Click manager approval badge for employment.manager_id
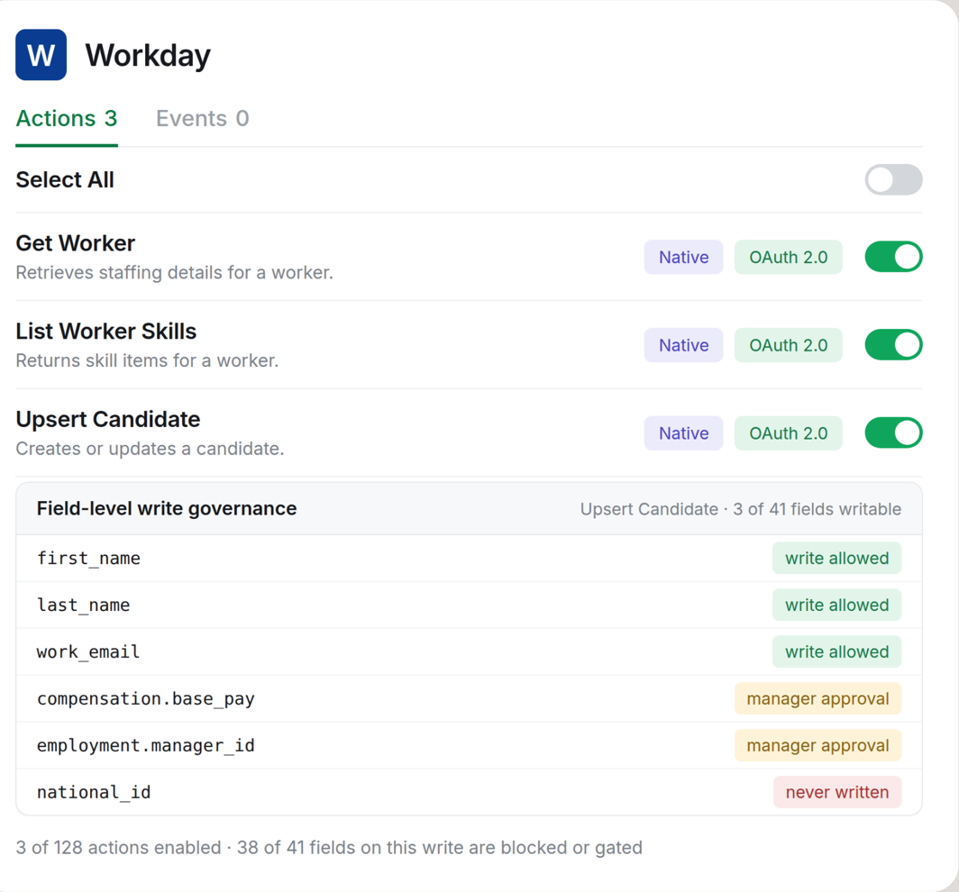Screen dimensions: 959x892 [817, 745]
